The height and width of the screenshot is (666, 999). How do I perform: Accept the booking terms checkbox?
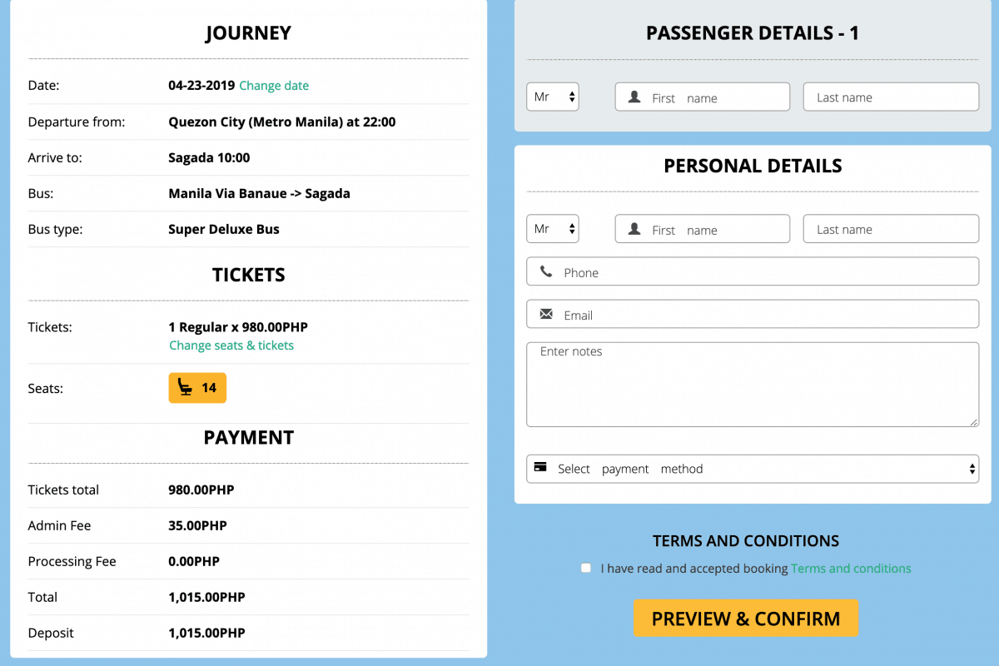pos(586,568)
